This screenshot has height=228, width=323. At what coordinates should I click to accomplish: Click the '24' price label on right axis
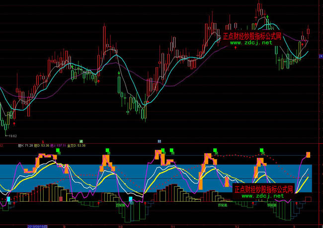(x=321, y=57)
